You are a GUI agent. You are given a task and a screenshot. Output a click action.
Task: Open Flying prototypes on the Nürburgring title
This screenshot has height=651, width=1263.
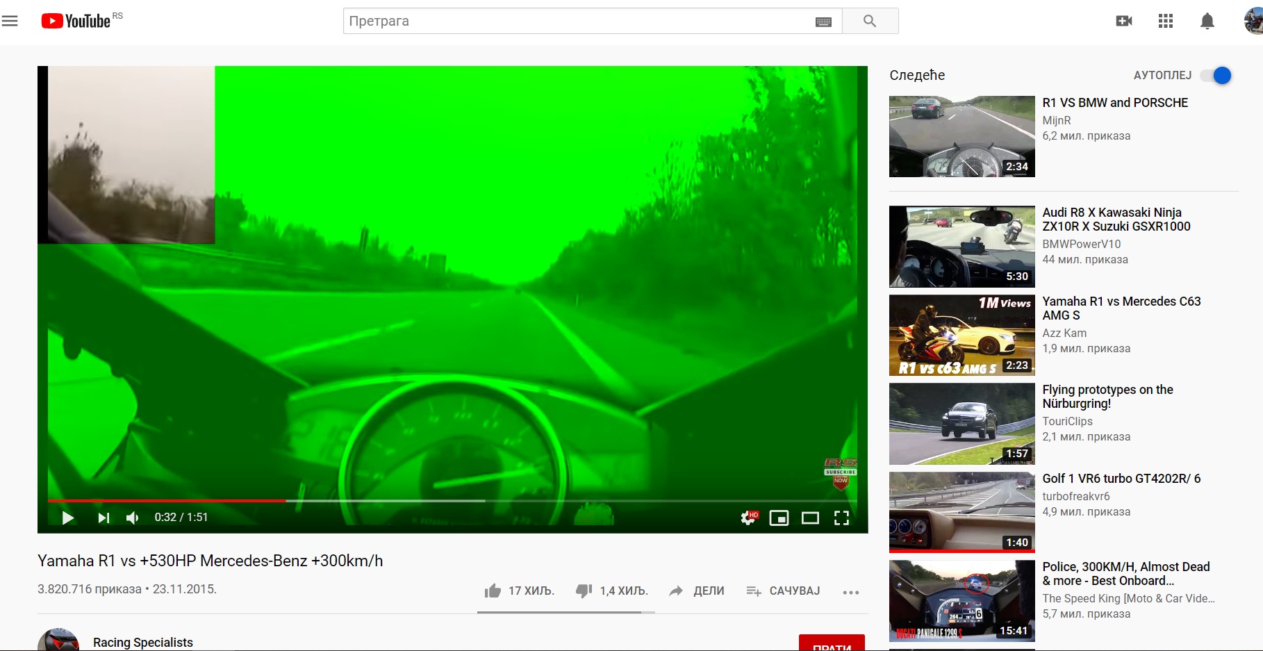tap(1107, 397)
